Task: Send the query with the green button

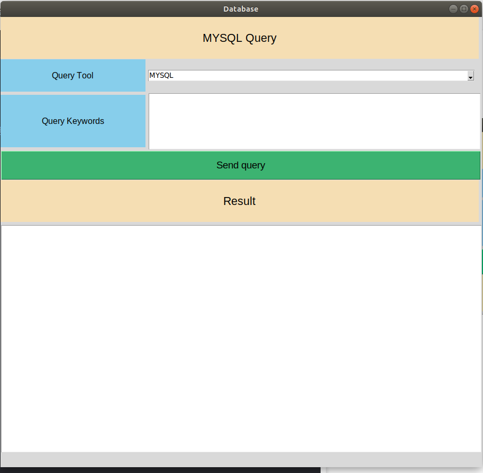Action: tap(241, 165)
